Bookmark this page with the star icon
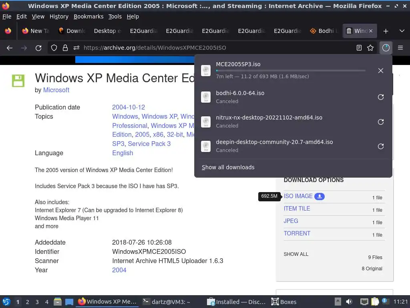The height and width of the screenshot is (308, 410). (370, 48)
